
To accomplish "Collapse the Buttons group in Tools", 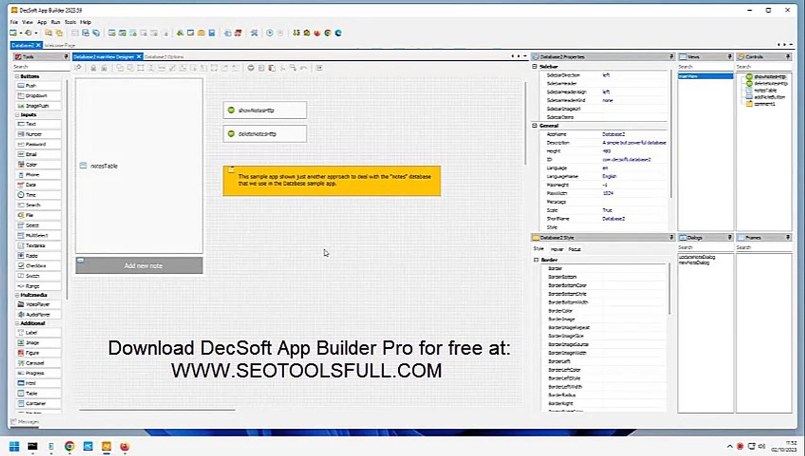I will tap(17, 77).
